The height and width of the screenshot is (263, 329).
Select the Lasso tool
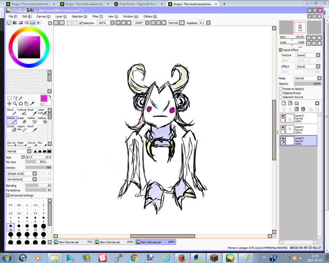pyautogui.click(x=15, y=98)
